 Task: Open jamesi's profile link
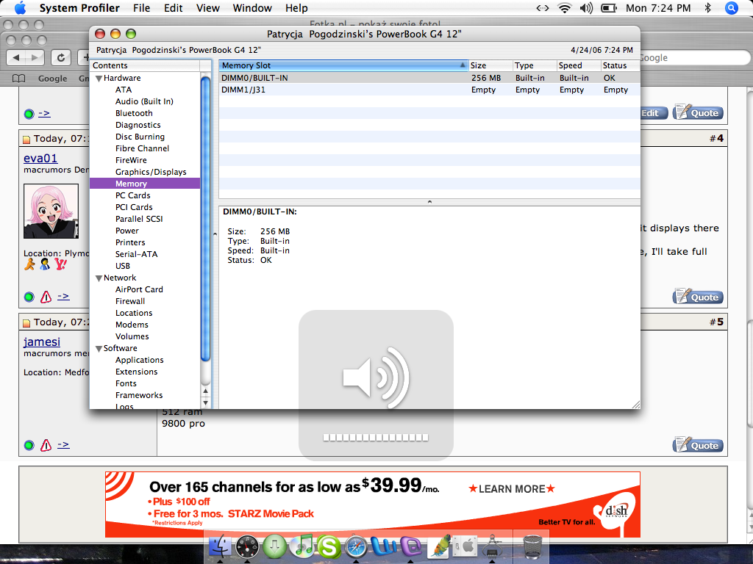click(42, 342)
